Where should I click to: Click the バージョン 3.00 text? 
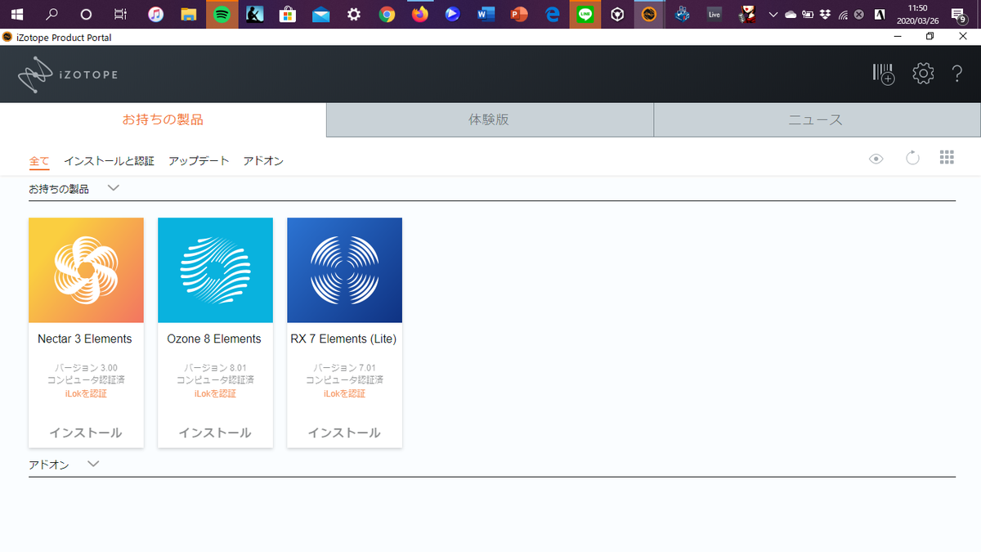click(x=86, y=368)
